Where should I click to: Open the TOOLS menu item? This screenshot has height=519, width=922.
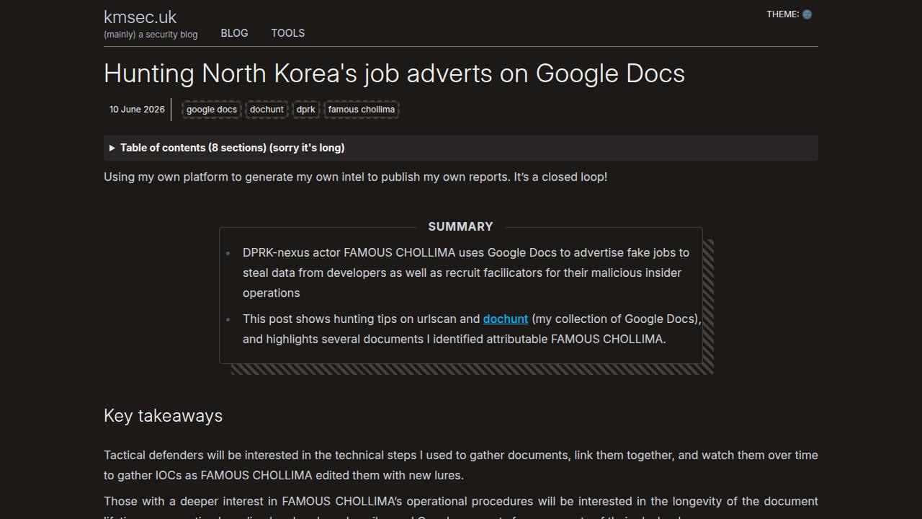pyautogui.click(x=287, y=33)
